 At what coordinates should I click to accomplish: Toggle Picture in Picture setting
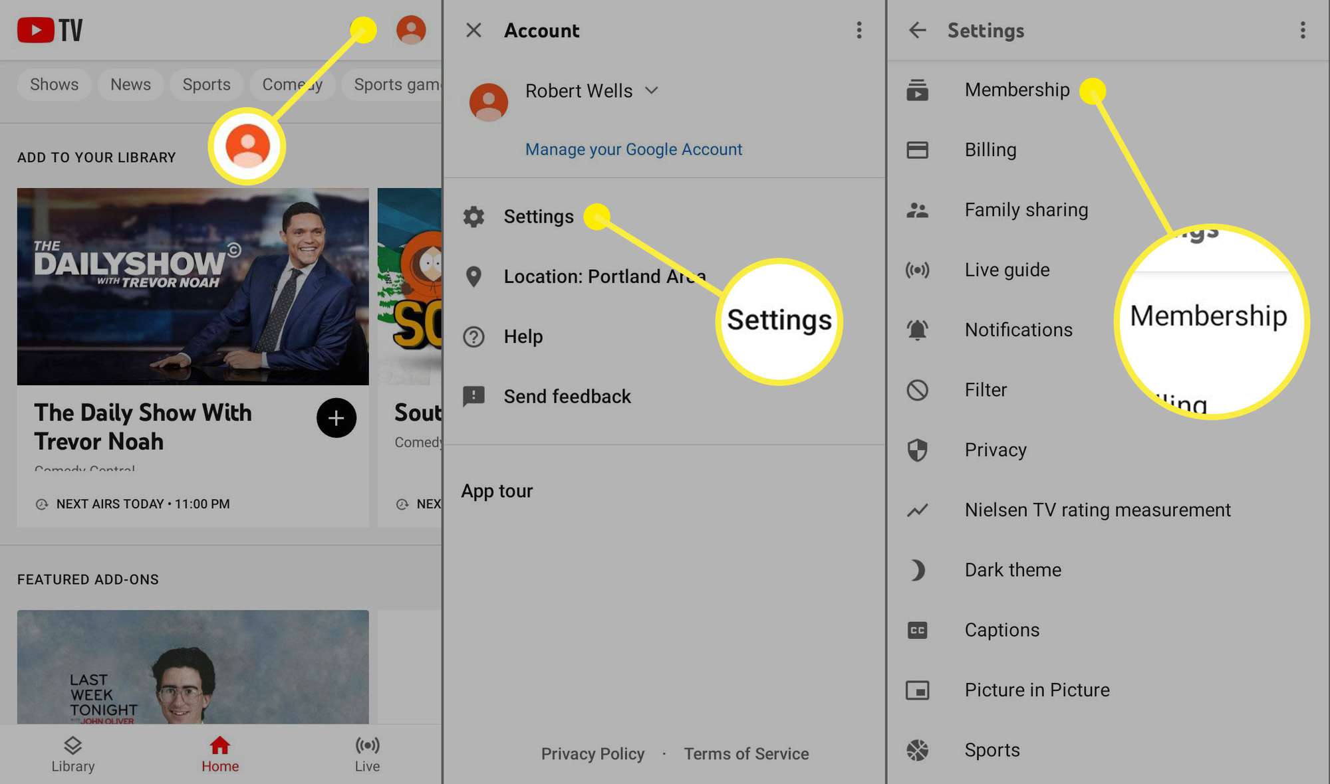[x=1037, y=690]
